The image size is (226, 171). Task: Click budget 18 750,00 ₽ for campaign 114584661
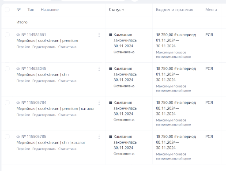(166, 35)
